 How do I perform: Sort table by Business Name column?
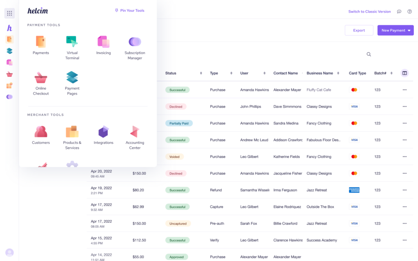[x=338, y=73]
